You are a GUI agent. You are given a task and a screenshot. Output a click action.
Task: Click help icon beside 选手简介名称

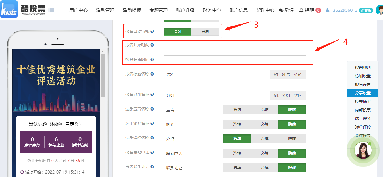(x=152, y=123)
